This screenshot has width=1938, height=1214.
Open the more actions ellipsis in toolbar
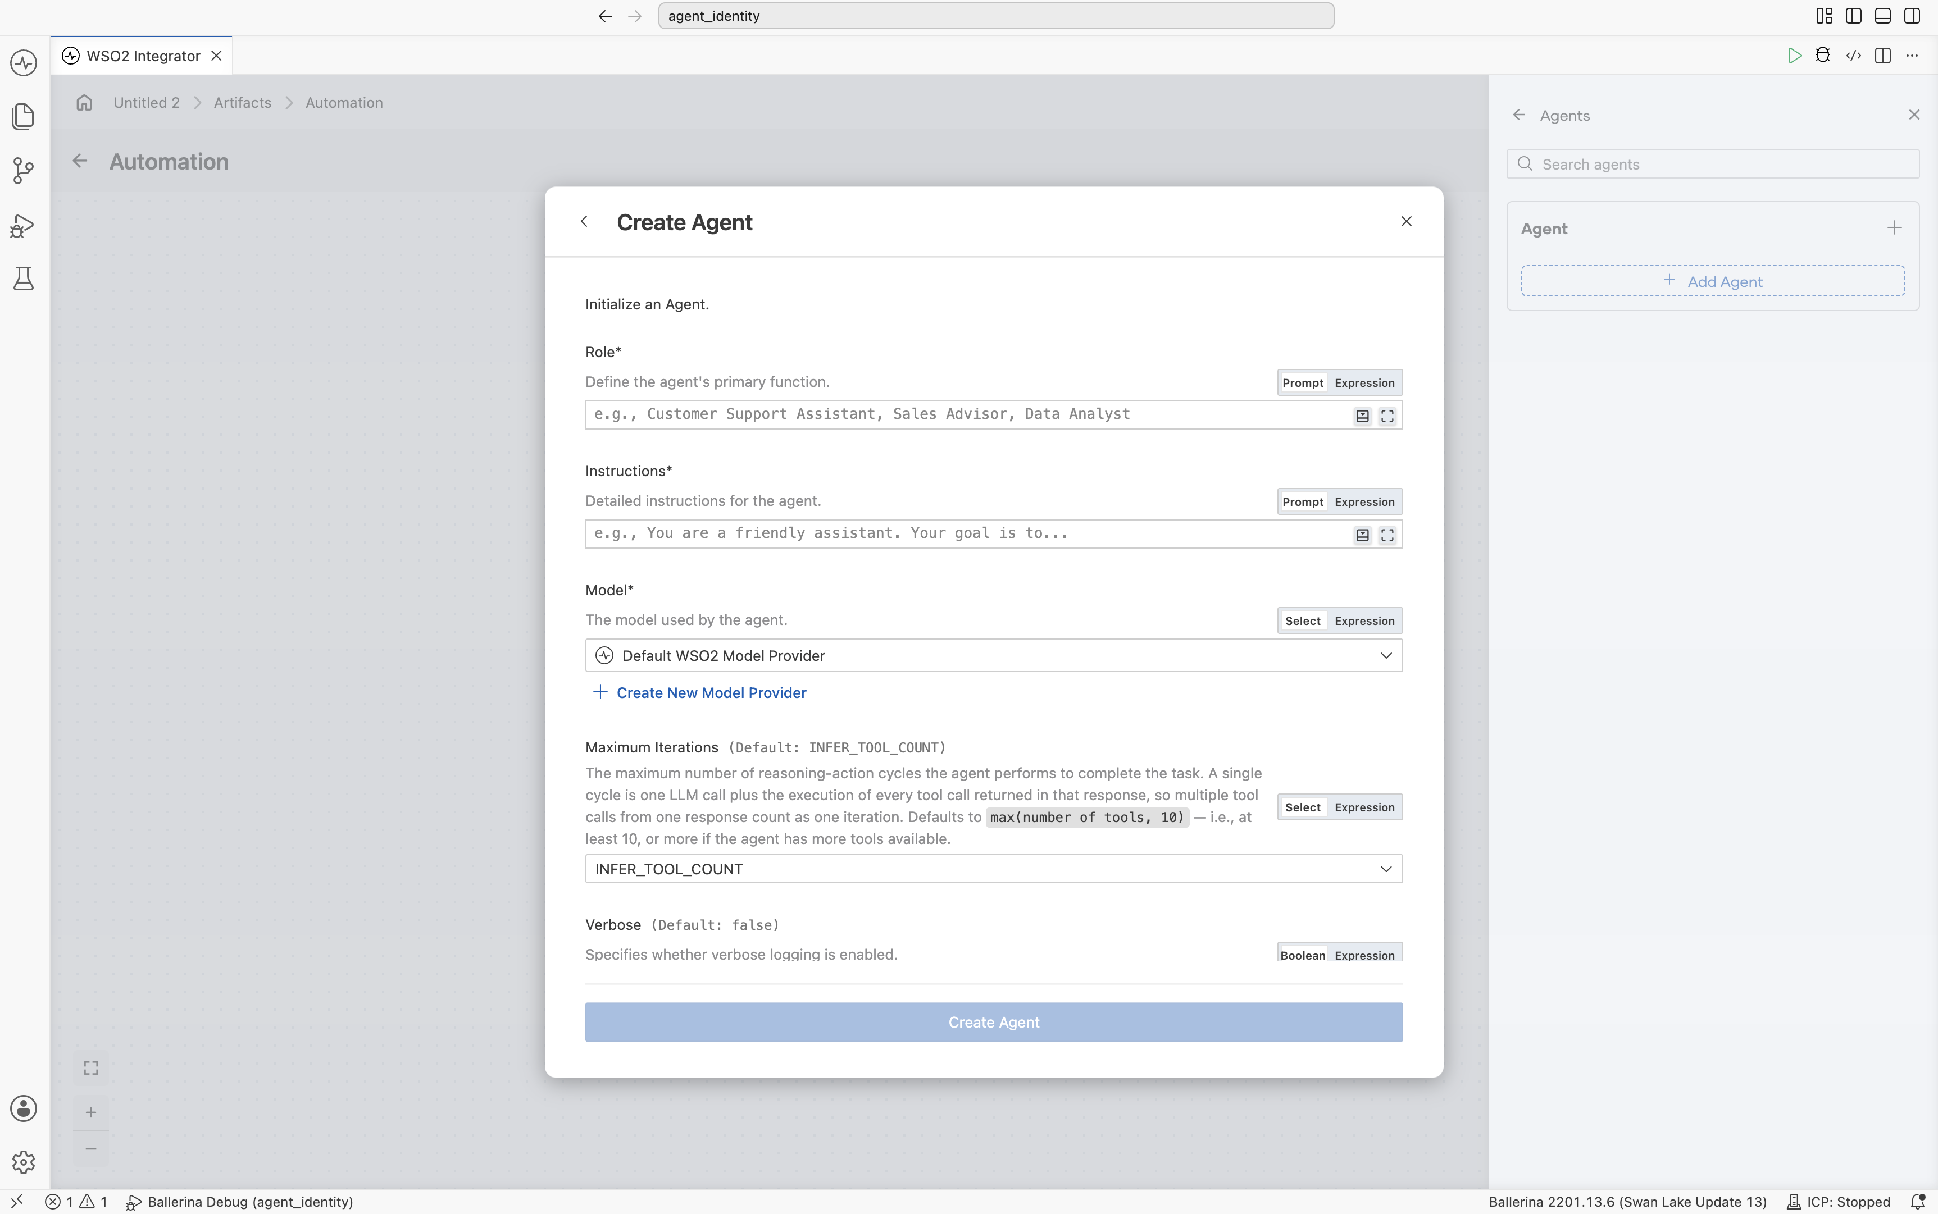pos(1912,56)
